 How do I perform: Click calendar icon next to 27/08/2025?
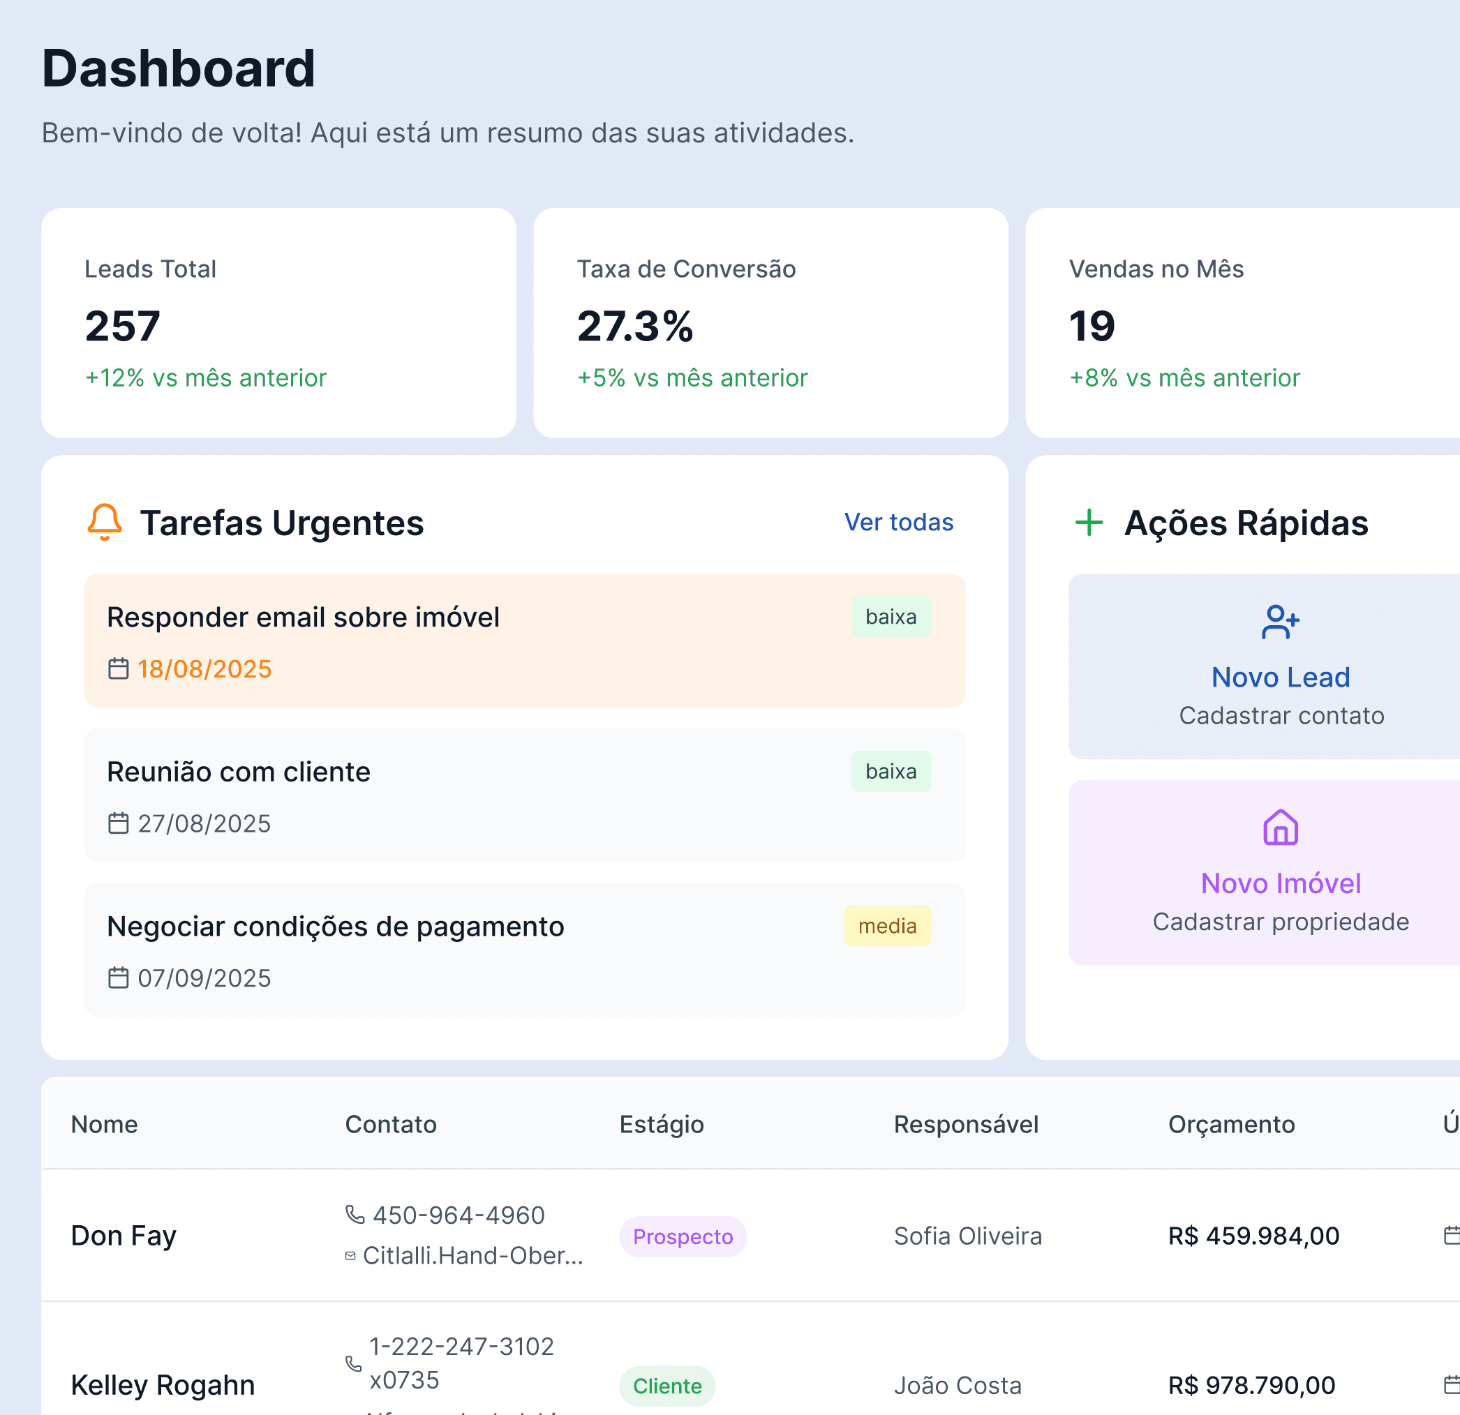pos(119,823)
